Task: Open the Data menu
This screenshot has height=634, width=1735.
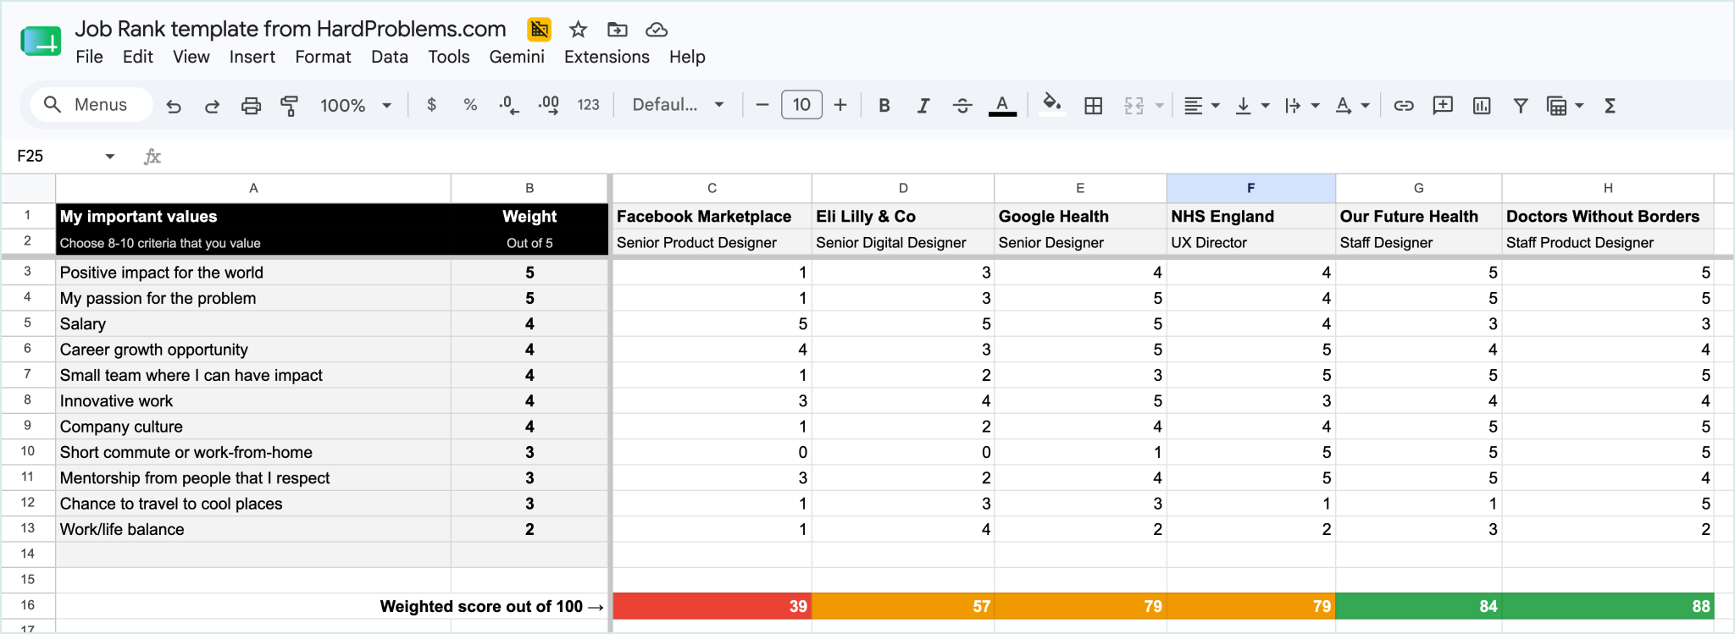Action: point(390,57)
